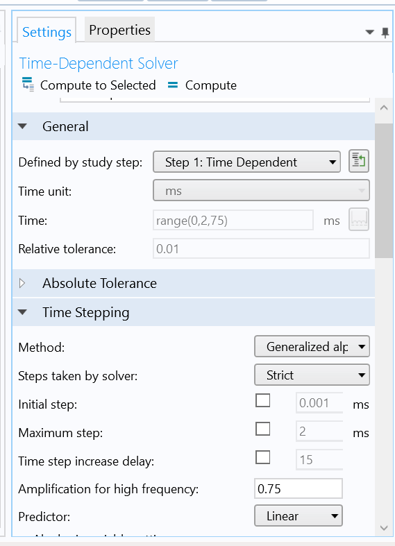Image resolution: width=395 pixels, height=546 pixels.
Task: Click the vertical scrollbar thumb
Action: click(384, 190)
